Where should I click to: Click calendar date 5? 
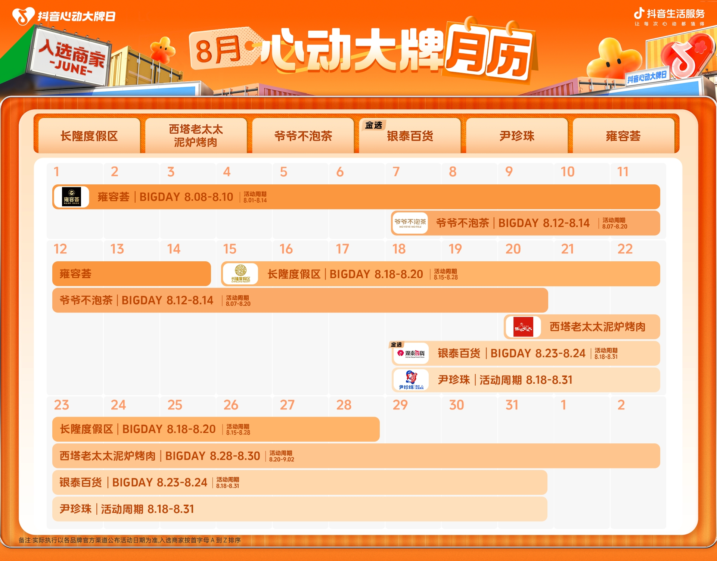283,172
